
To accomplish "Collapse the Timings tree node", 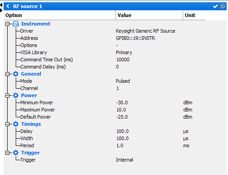I will [7, 124].
